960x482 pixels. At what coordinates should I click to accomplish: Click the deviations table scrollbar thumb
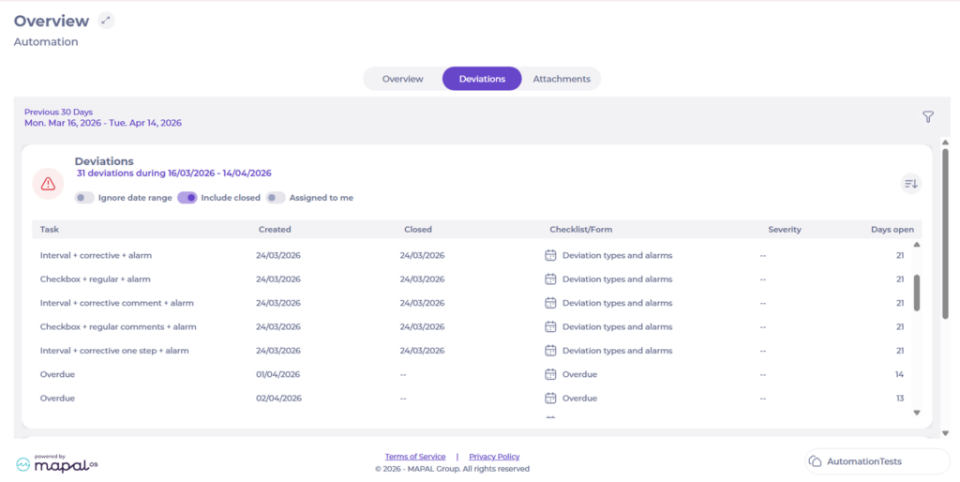pos(917,293)
